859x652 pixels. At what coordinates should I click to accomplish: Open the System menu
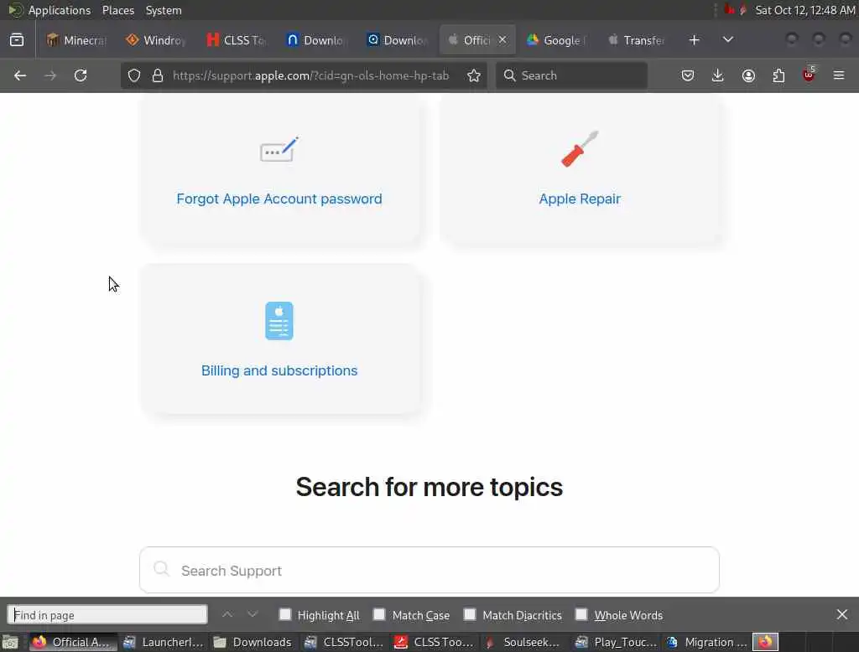[x=164, y=10]
